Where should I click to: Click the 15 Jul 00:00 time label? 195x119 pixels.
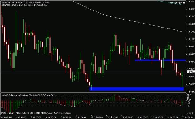(127, 117)
